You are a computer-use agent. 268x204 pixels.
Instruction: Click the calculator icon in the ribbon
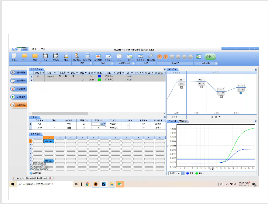pos(87,56)
